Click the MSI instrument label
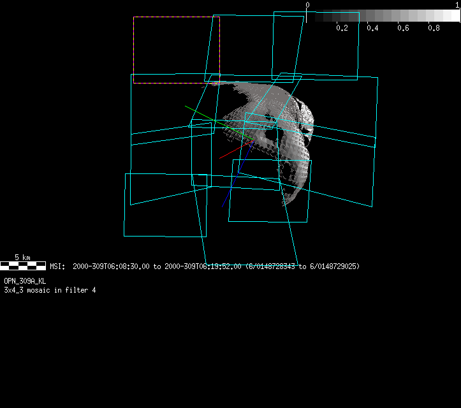 click(x=57, y=266)
